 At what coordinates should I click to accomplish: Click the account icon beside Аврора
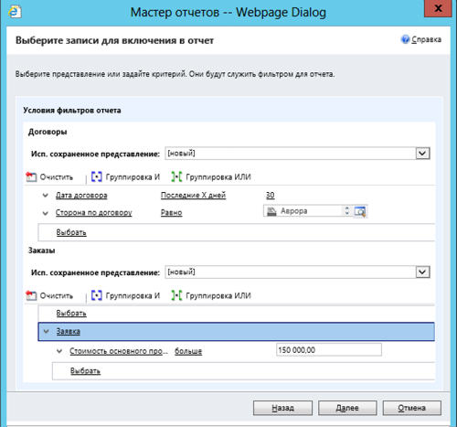(x=271, y=211)
